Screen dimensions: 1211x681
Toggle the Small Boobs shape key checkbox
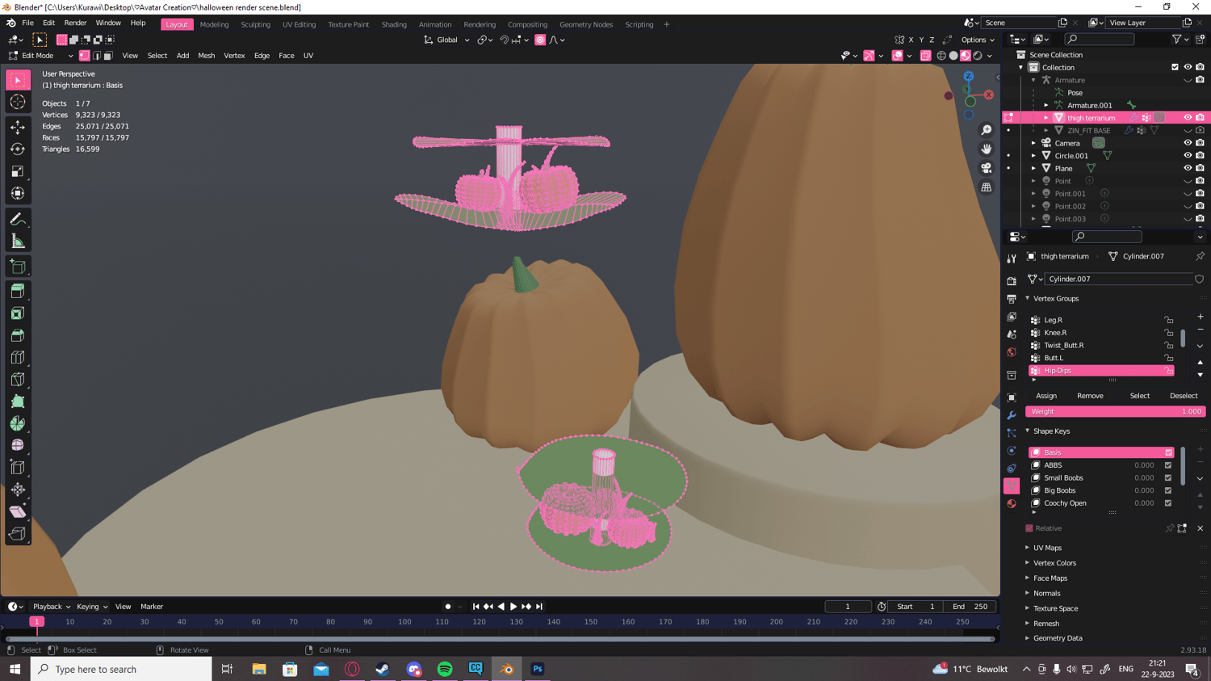click(1168, 477)
